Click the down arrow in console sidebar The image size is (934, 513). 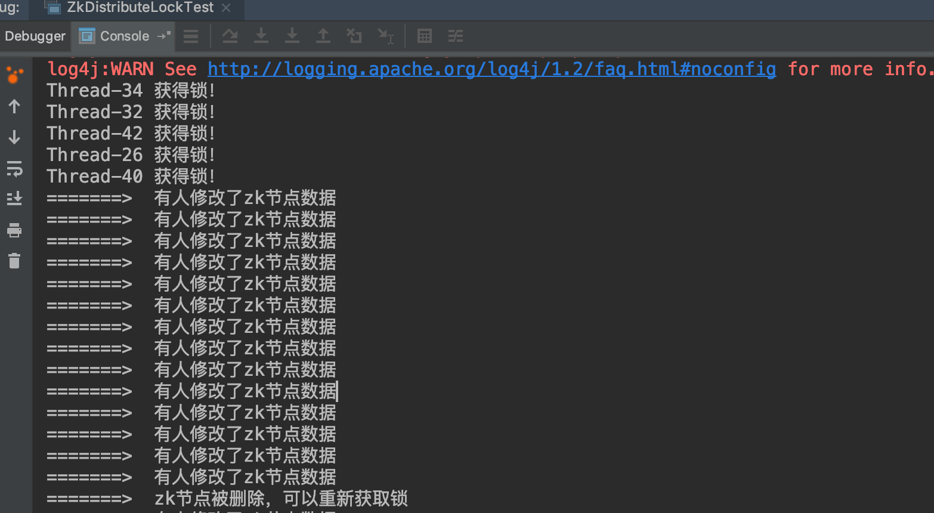(x=14, y=137)
